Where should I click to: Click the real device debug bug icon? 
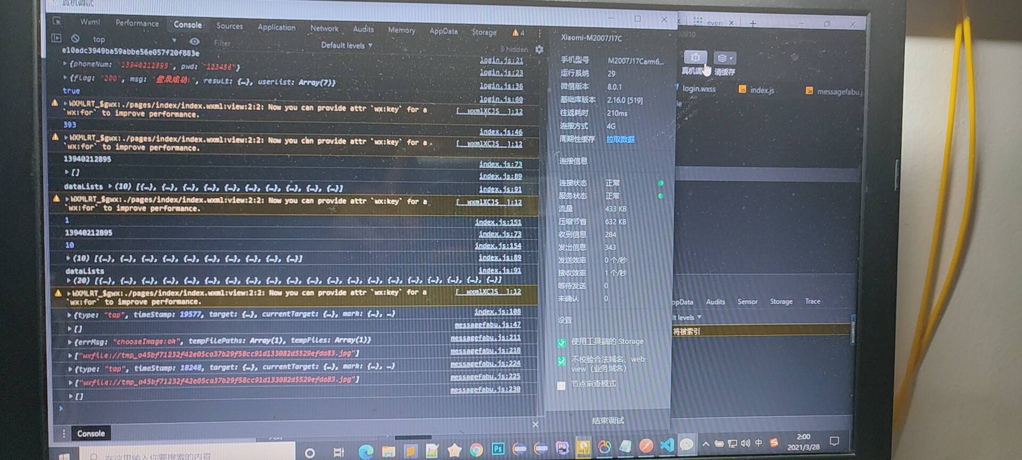pyautogui.click(x=695, y=57)
